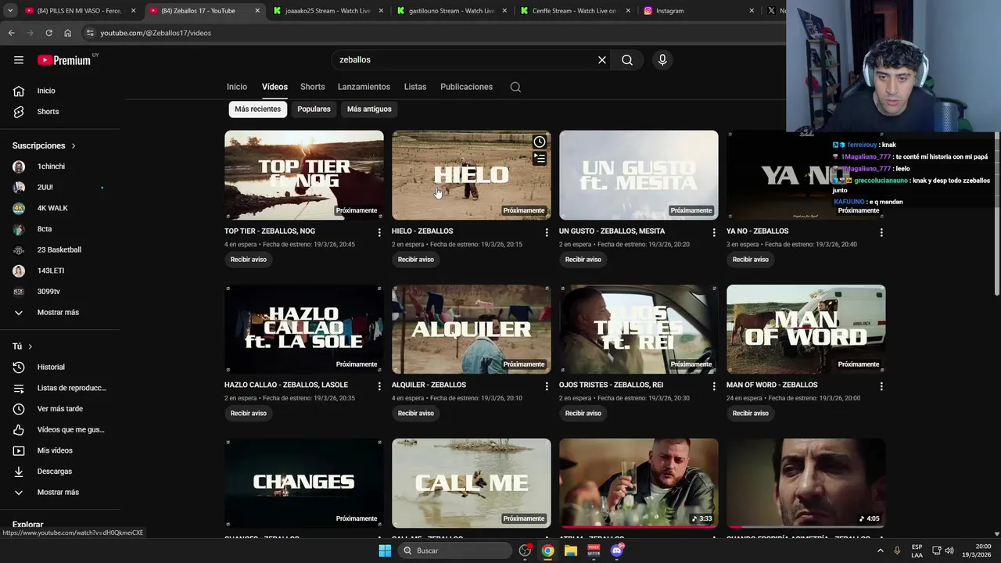Click the browser address bar URL

pyautogui.click(x=156, y=33)
